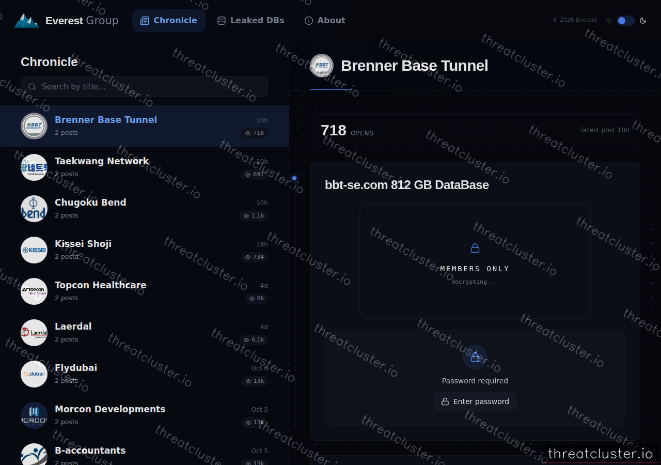661x465 pixels.
Task: Click the 13k views badge on Flydubai
Action: click(x=255, y=381)
